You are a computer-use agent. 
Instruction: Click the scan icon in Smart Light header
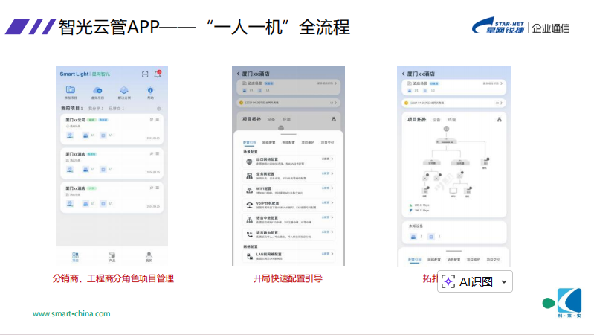[145, 74]
